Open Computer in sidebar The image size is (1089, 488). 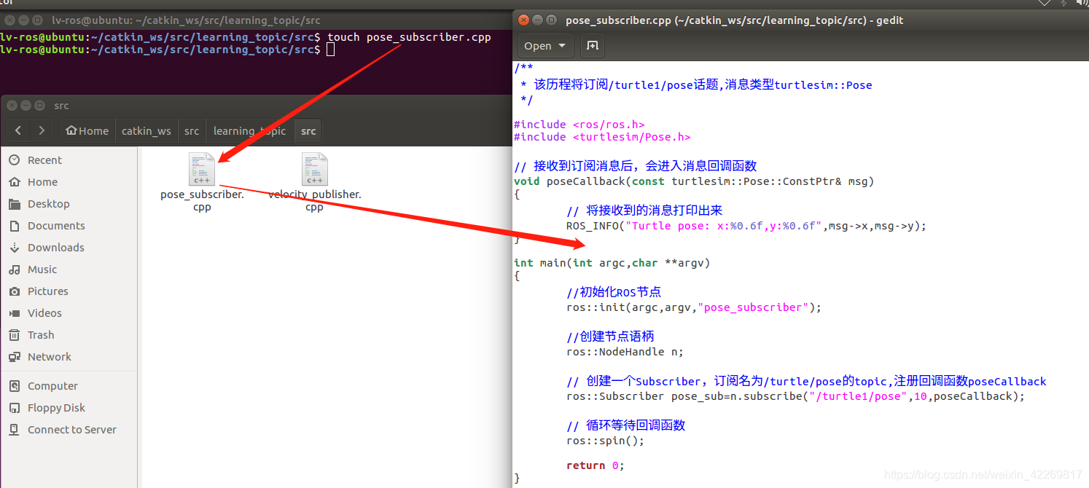click(52, 386)
